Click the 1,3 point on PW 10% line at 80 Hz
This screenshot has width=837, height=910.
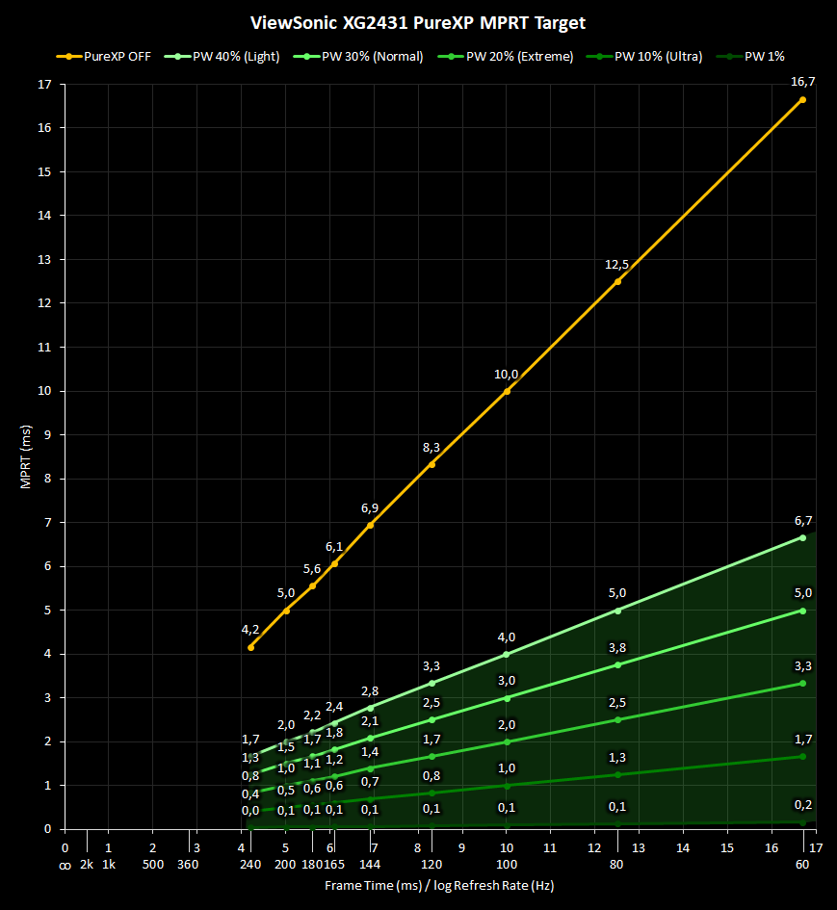[617, 774]
